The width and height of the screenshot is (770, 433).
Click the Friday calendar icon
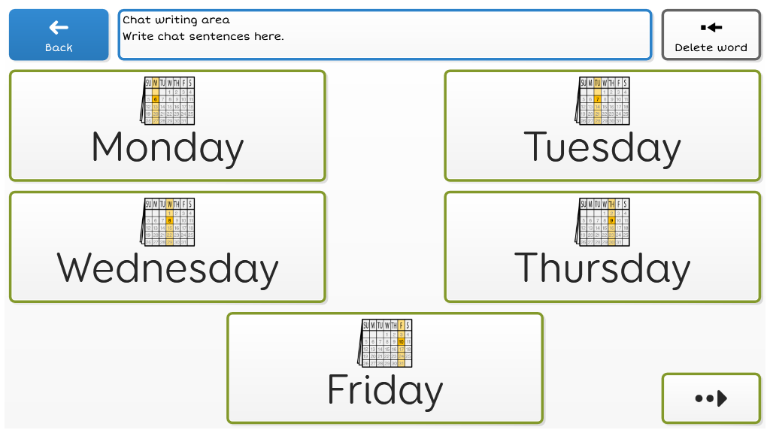point(385,343)
